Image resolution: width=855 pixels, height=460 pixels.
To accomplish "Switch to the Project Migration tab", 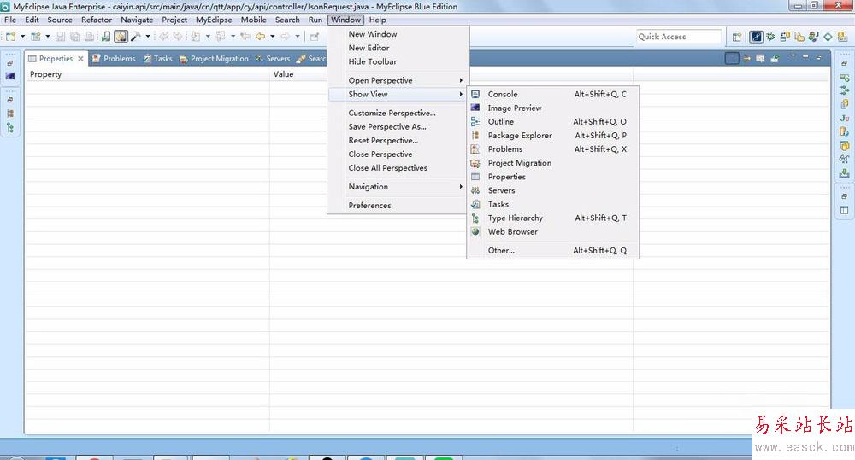I will click(x=214, y=59).
